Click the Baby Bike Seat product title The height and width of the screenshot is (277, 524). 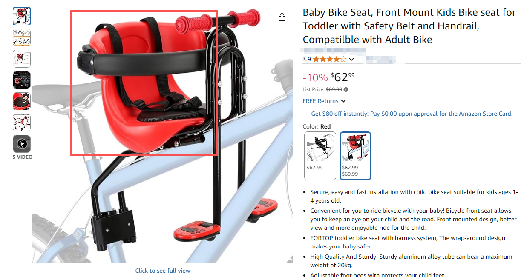pyautogui.click(x=409, y=26)
